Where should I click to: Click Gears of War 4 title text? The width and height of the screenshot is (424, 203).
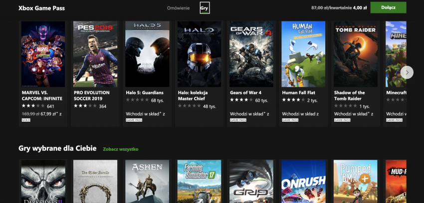(245, 93)
